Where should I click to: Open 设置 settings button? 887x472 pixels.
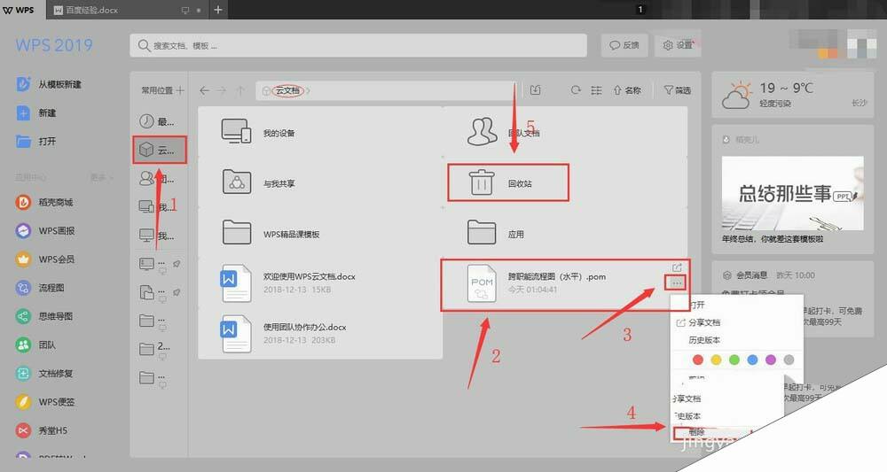(x=677, y=45)
